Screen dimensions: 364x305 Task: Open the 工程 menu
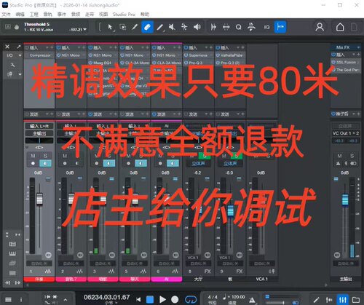34,15
